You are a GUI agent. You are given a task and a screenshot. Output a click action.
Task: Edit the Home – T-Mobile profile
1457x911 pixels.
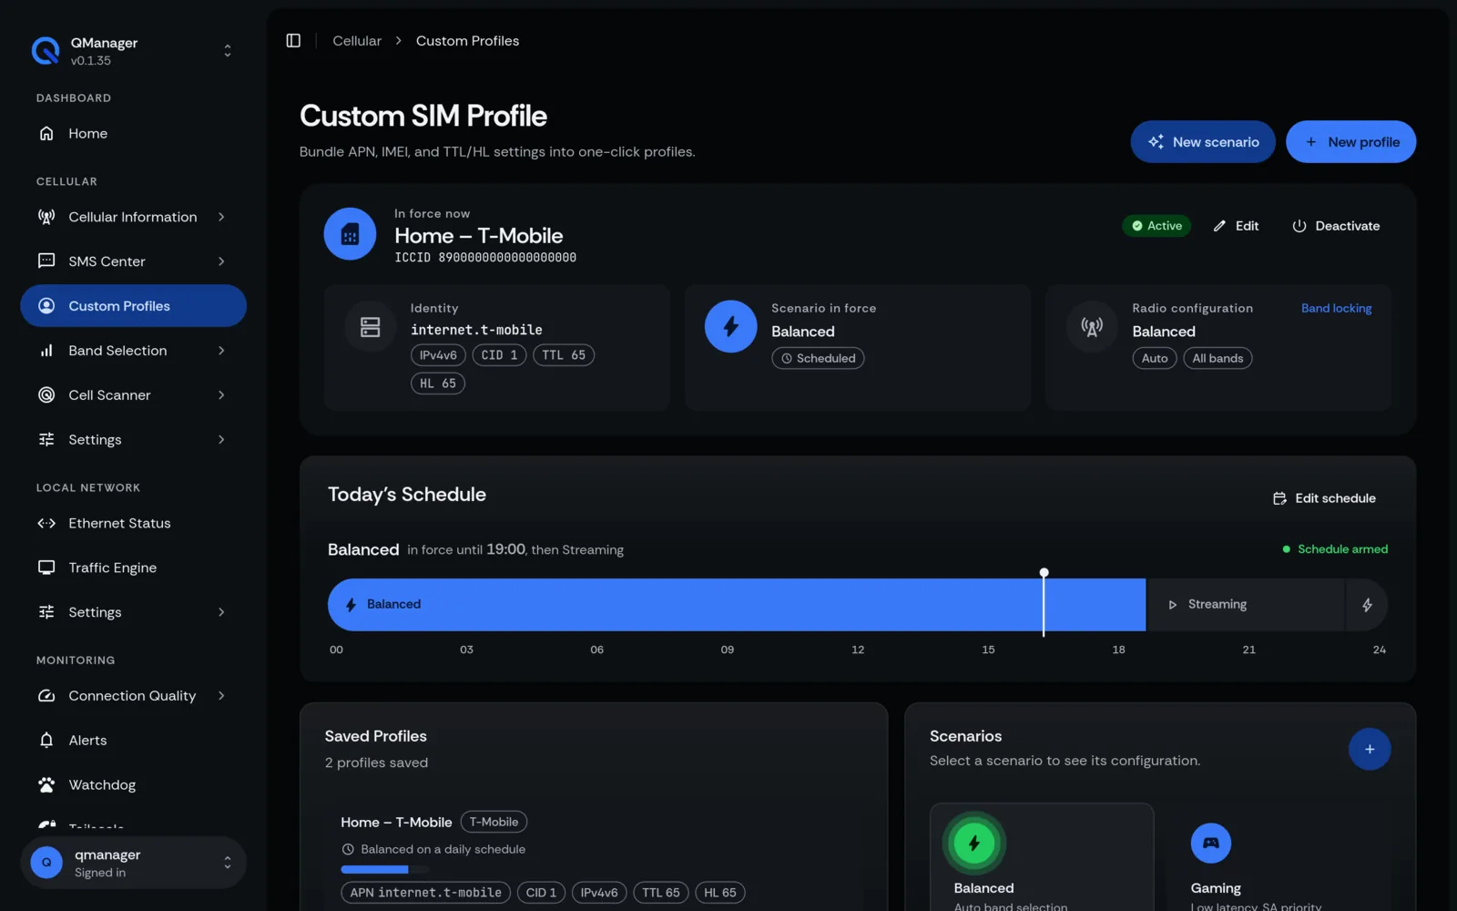point(1236,226)
